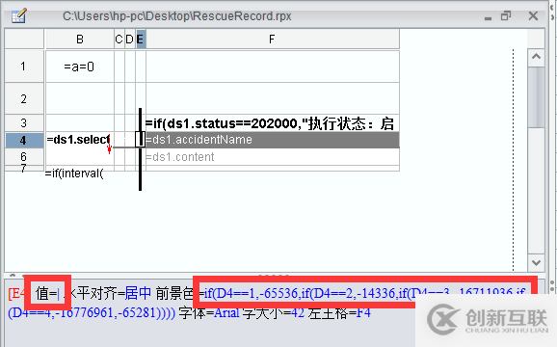Click 居中 alignment value in property bar
557x347 pixels.
[x=138, y=293]
